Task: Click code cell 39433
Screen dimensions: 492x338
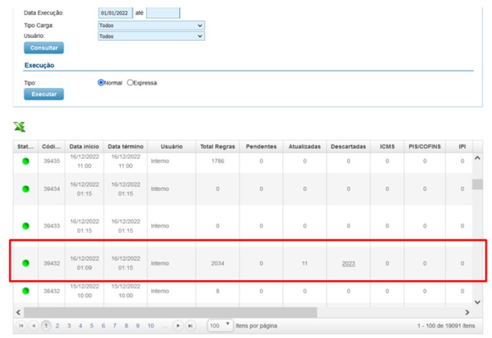Action: click(x=52, y=226)
